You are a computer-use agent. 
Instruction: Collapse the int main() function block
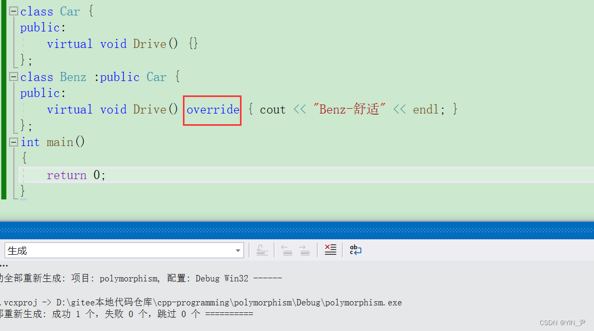[14, 142]
